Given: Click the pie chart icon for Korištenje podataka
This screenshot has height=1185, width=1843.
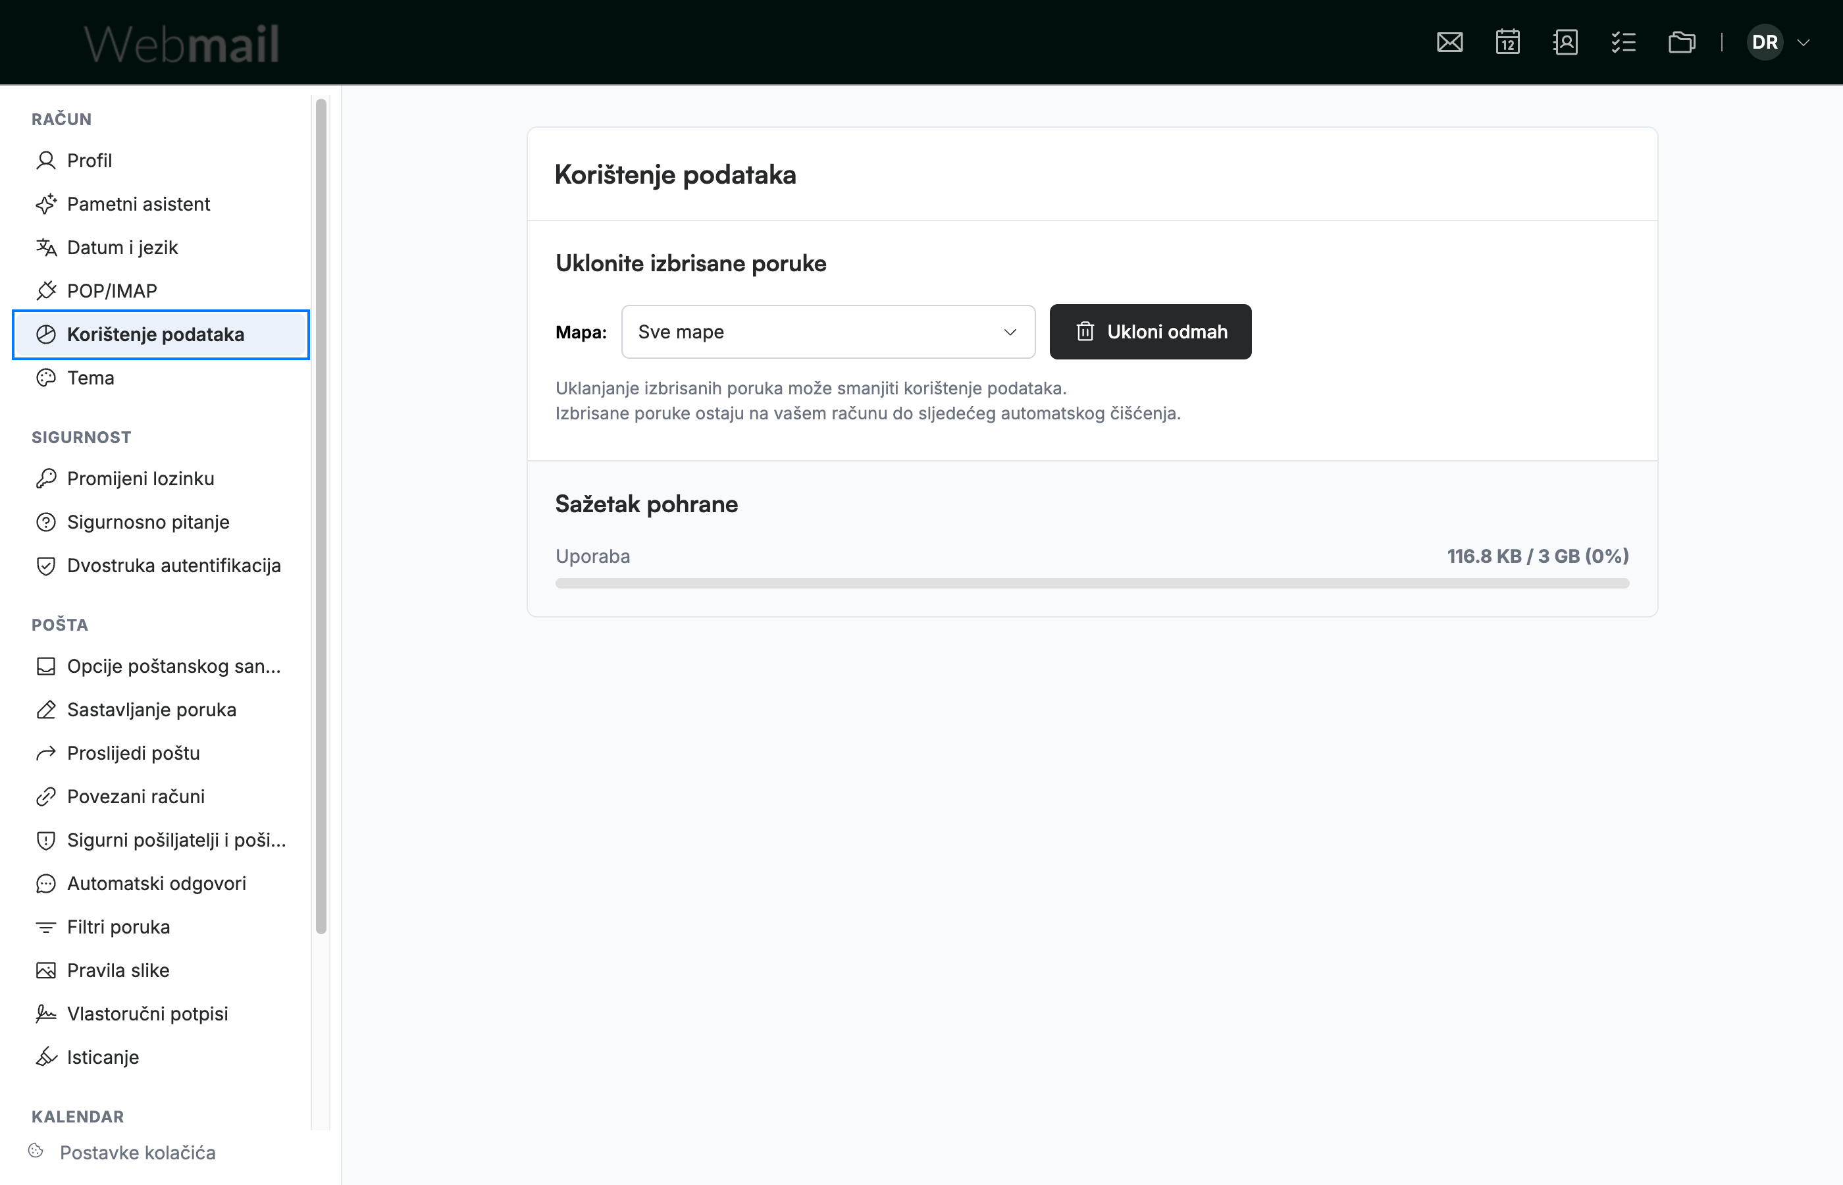Looking at the screenshot, I should click(x=46, y=334).
